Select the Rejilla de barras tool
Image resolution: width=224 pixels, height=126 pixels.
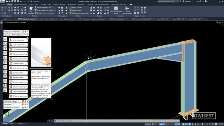[76, 10]
